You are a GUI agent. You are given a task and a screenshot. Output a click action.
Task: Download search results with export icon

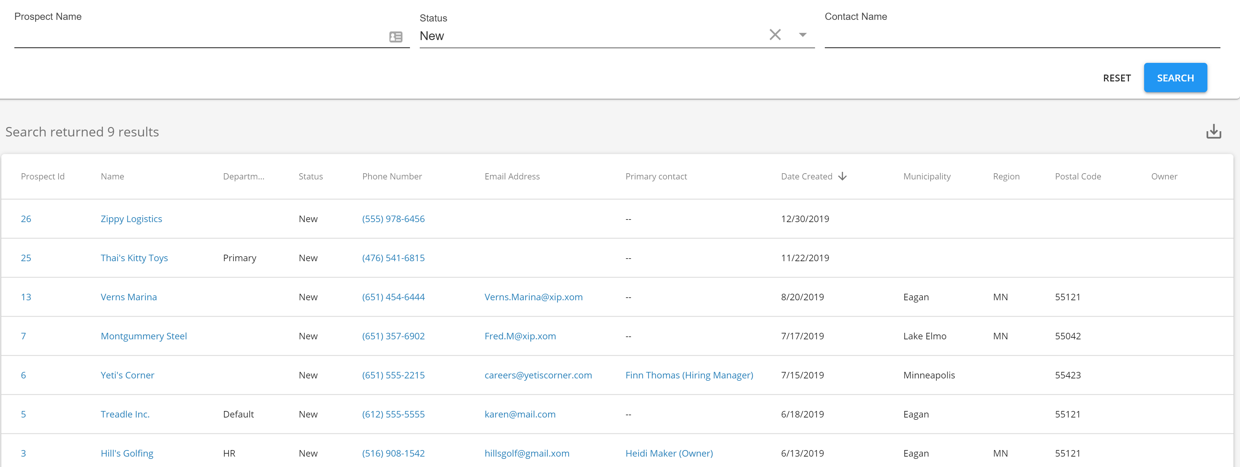click(x=1213, y=132)
